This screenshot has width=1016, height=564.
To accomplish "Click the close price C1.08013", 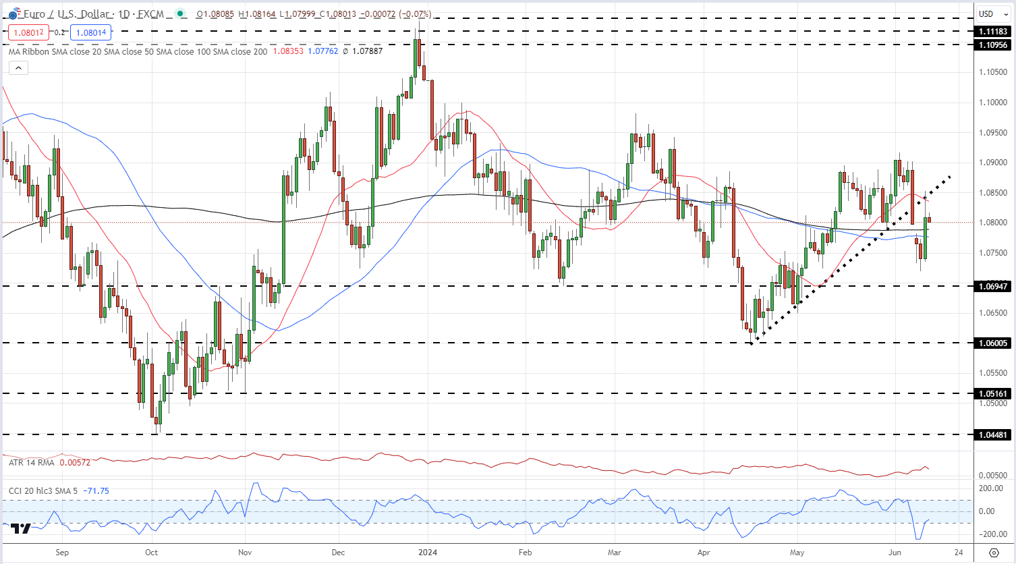I will click(339, 14).
